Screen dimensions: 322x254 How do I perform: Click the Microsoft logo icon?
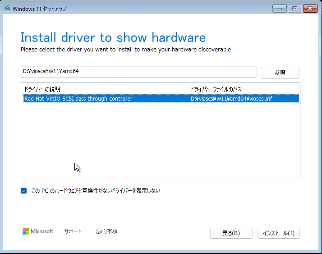point(26,231)
